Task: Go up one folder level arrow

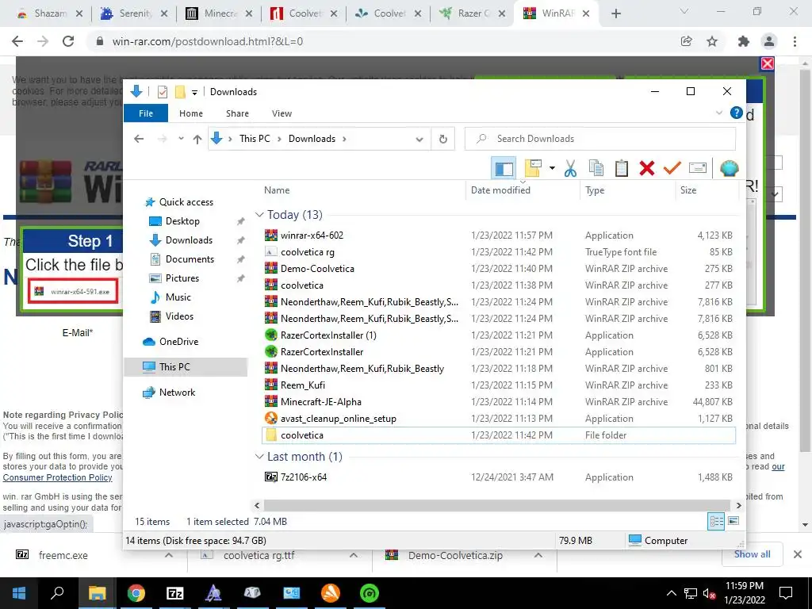Action: (197, 139)
